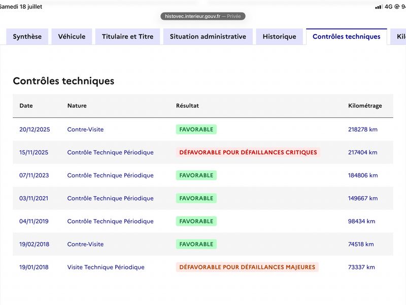The height and width of the screenshot is (305, 406).
Task: Click Contre-Visite in the 20/12/2025 row
Action: (x=85, y=130)
